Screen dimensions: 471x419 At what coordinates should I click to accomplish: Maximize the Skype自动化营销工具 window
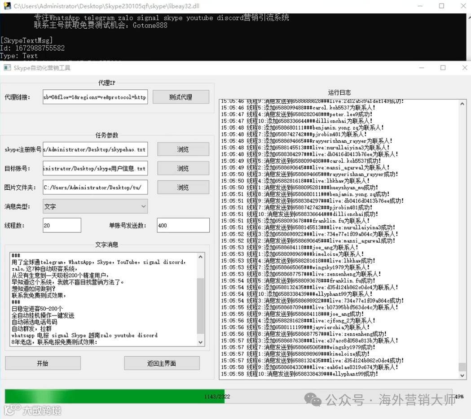point(443,68)
